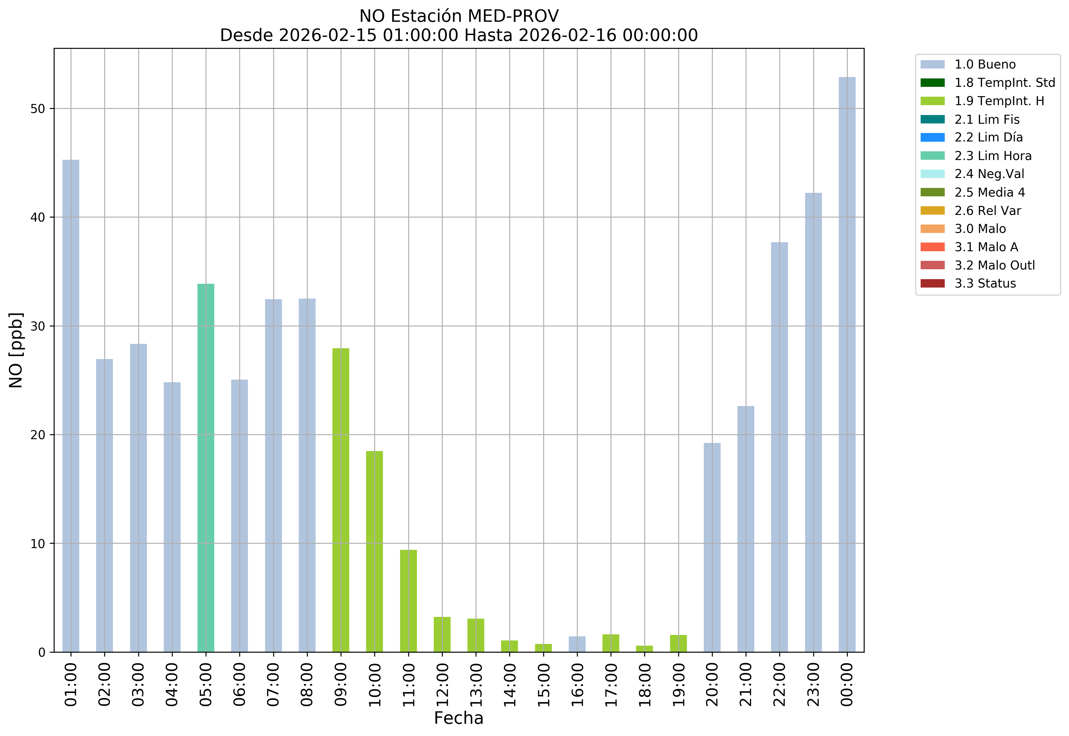The image size is (1069, 736).
Task: Click the Fecha x-axis label
Action: tap(459, 719)
